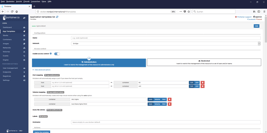The width and height of the screenshot is (267, 133).
Task: Open the Portainer support link
Action: click(243, 17)
